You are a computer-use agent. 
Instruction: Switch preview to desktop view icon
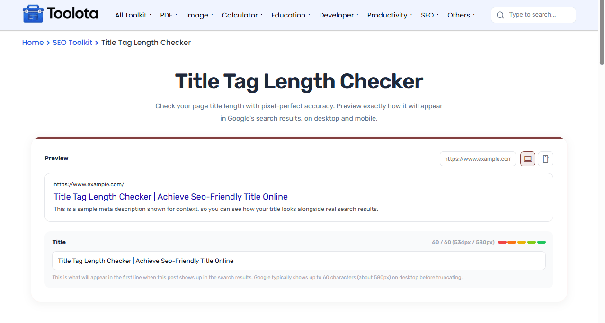click(528, 159)
